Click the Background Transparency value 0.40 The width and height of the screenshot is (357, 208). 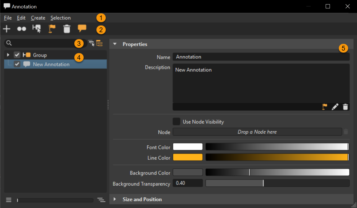(188, 183)
